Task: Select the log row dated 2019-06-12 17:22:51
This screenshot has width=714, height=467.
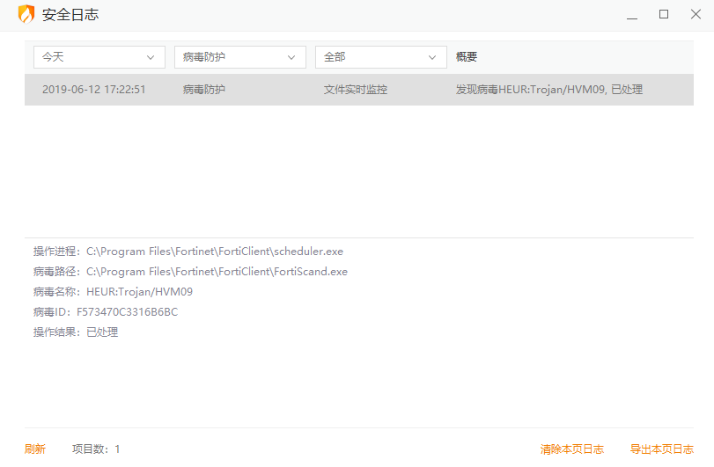Action: click(359, 90)
